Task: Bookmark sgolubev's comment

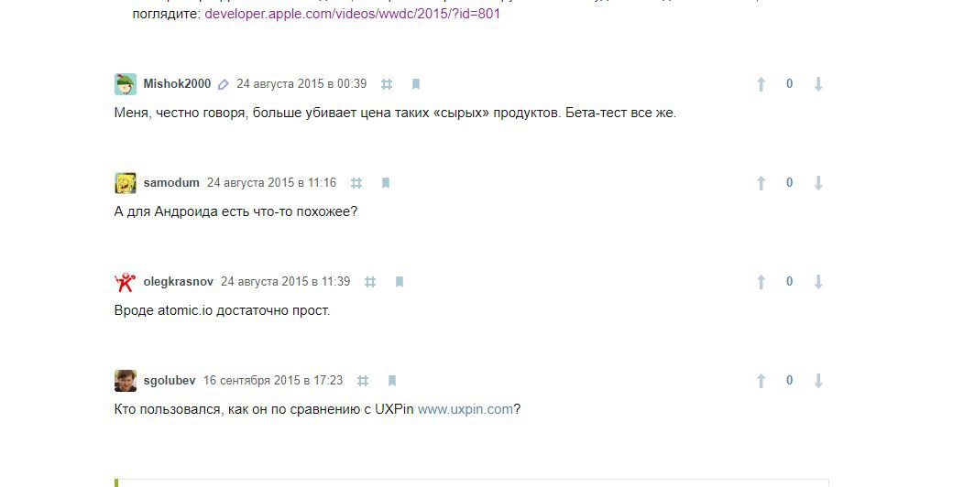Action: (391, 381)
